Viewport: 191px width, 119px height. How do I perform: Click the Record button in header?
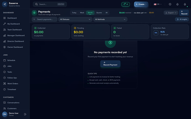[x=184, y=13]
